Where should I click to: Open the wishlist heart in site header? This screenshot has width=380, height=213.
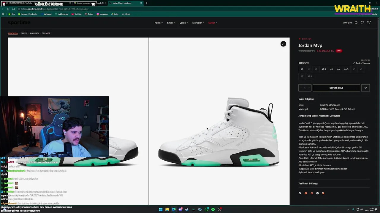[362, 23]
